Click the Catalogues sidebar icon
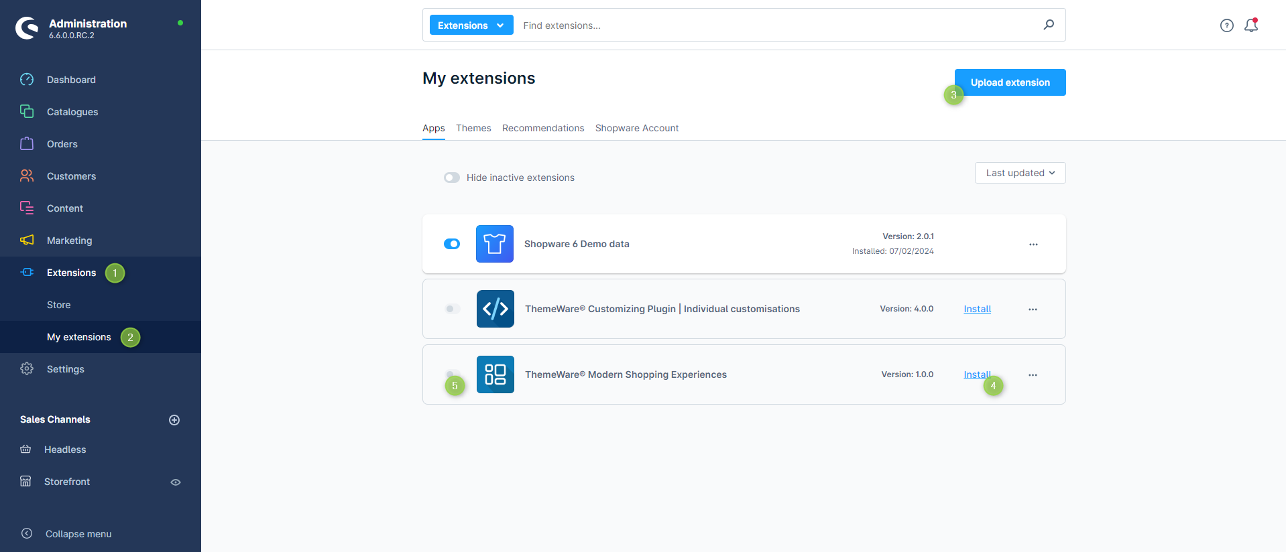1286x552 pixels. pyautogui.click(x=27, y=111)
